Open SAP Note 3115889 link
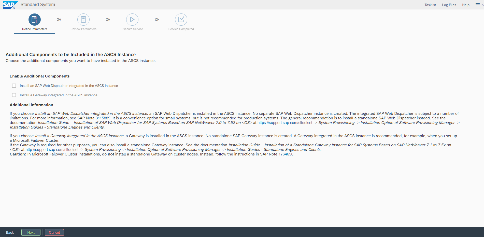 click(x=103, y=118)
